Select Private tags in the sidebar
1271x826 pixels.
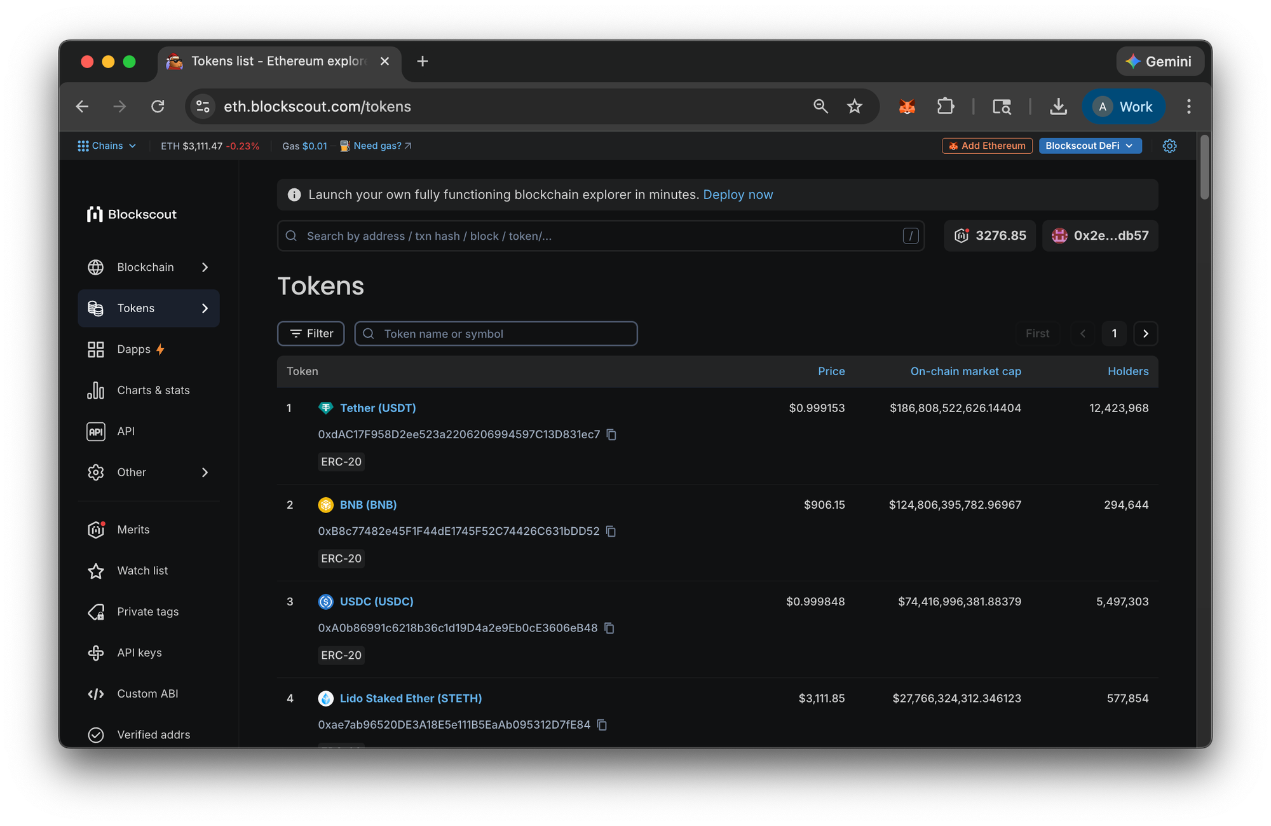147,611
